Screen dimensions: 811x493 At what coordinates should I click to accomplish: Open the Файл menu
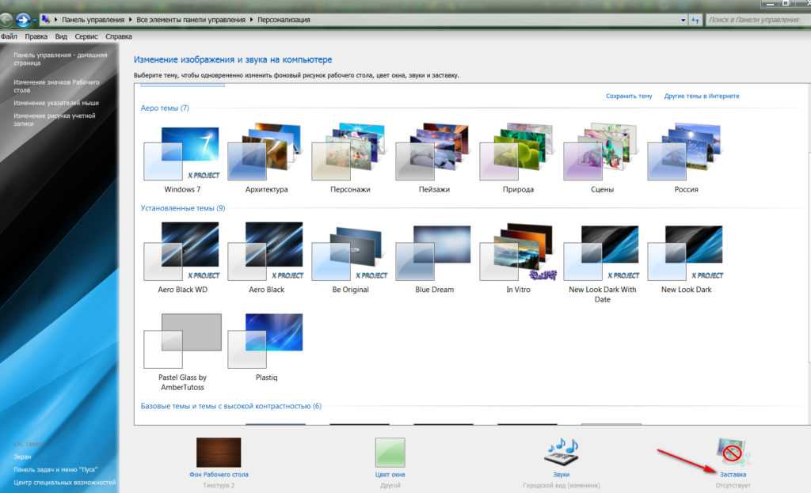point(10,36)
